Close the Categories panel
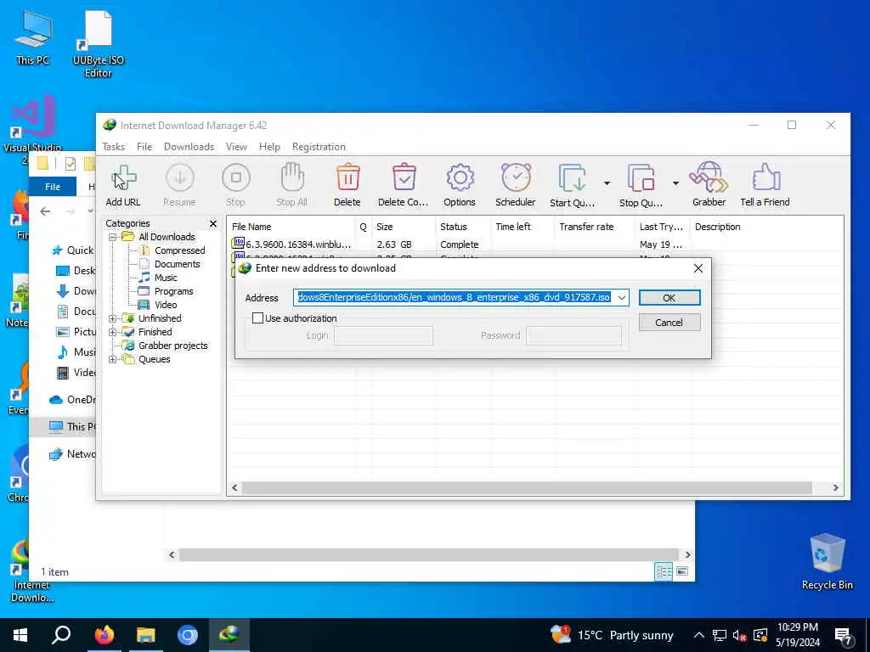 click(213, 223)
